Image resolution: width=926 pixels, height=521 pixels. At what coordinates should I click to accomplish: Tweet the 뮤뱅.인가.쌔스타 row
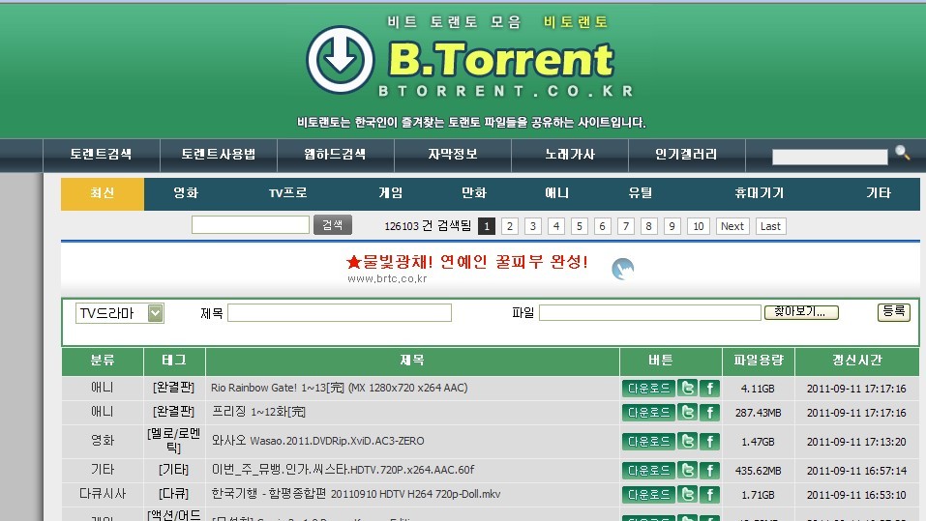point(687,471)
